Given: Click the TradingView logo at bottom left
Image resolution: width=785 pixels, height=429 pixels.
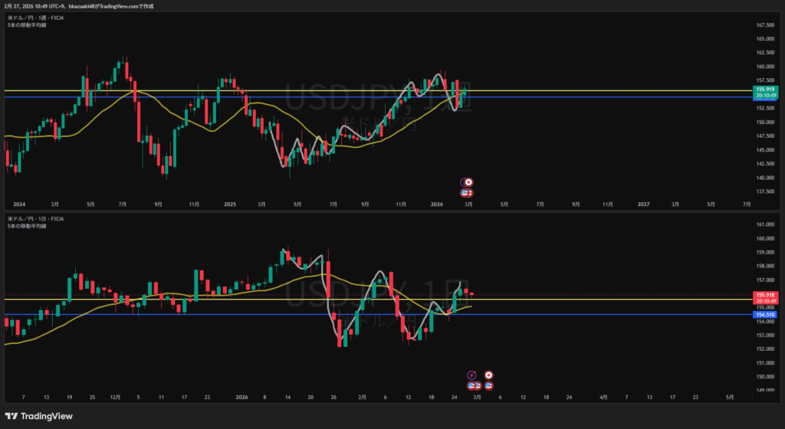Looking at the screenshot, I should point(37,414).
